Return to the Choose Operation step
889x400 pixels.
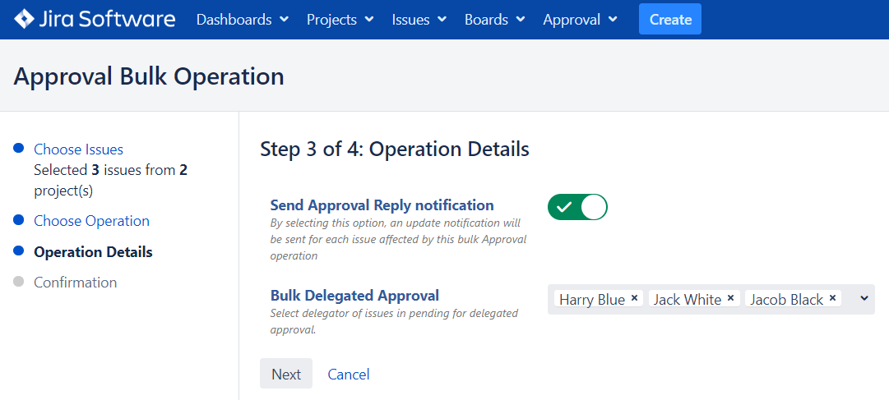[91, 221]
